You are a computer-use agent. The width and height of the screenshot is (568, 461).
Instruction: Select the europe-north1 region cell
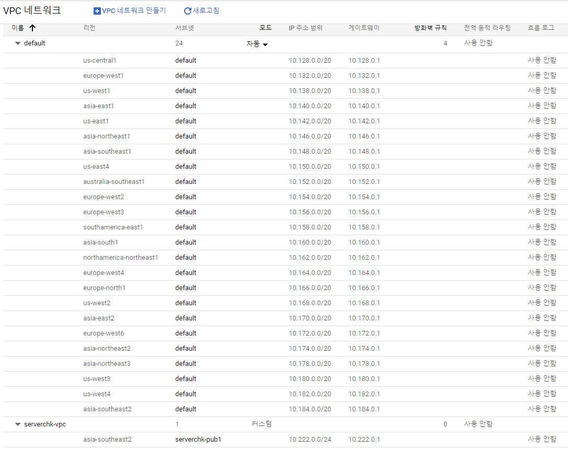[104, 288]
